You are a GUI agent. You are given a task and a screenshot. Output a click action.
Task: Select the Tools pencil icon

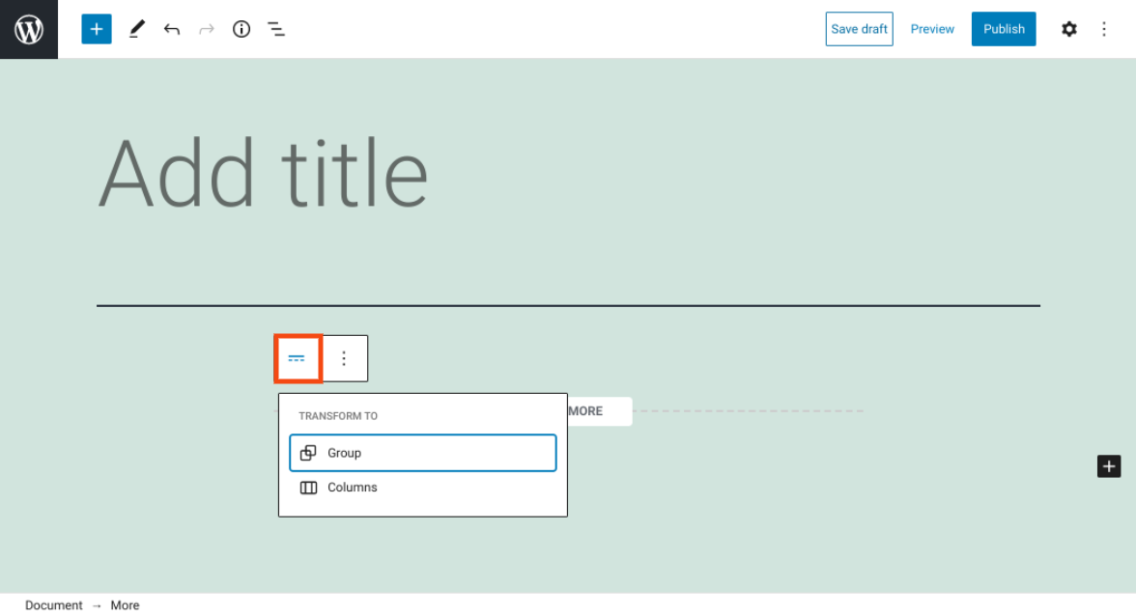pos(136,29)
